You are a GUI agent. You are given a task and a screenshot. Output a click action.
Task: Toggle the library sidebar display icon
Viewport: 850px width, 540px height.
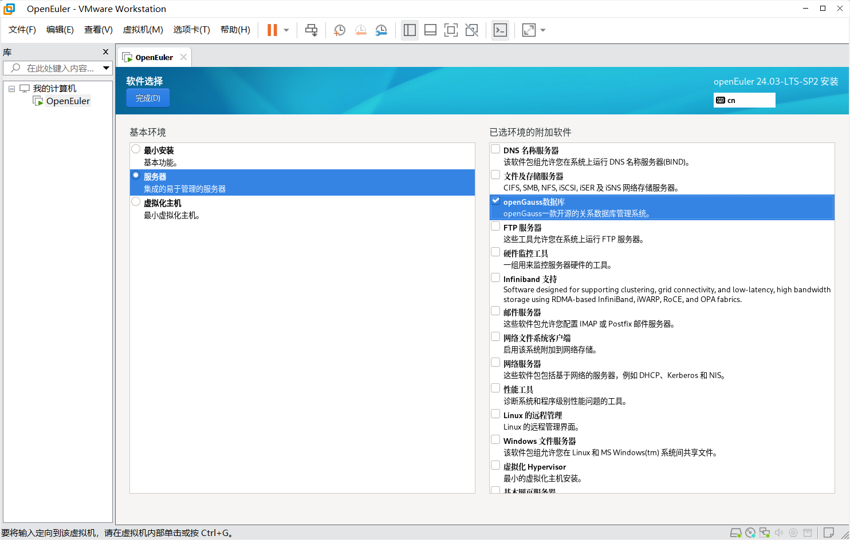click(x=410, y=30)
